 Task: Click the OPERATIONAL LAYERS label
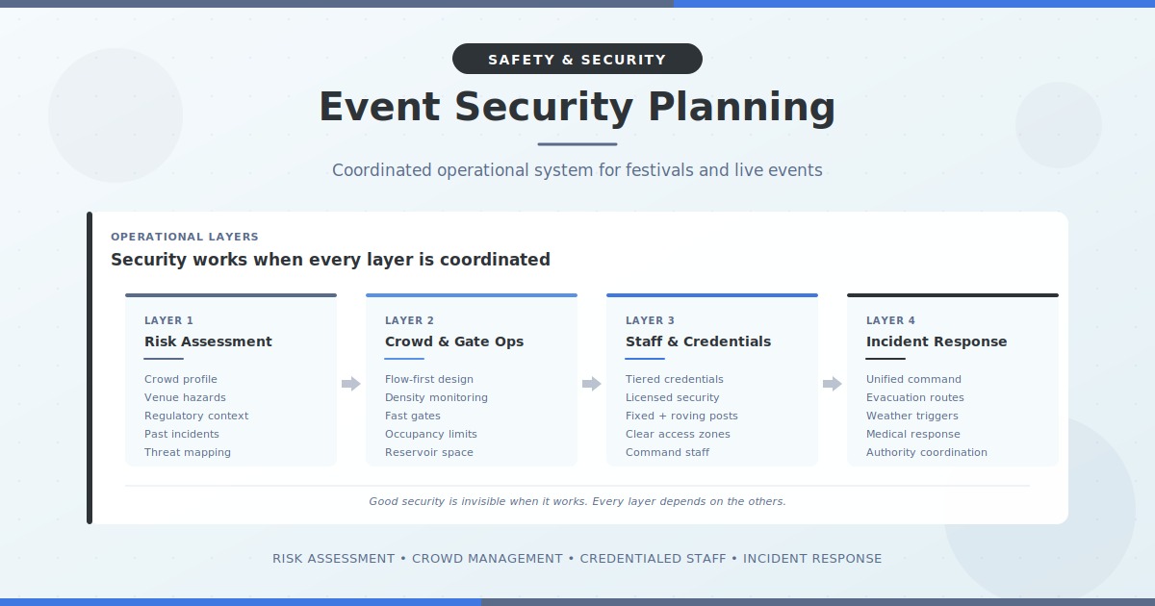tap(185, 237)
